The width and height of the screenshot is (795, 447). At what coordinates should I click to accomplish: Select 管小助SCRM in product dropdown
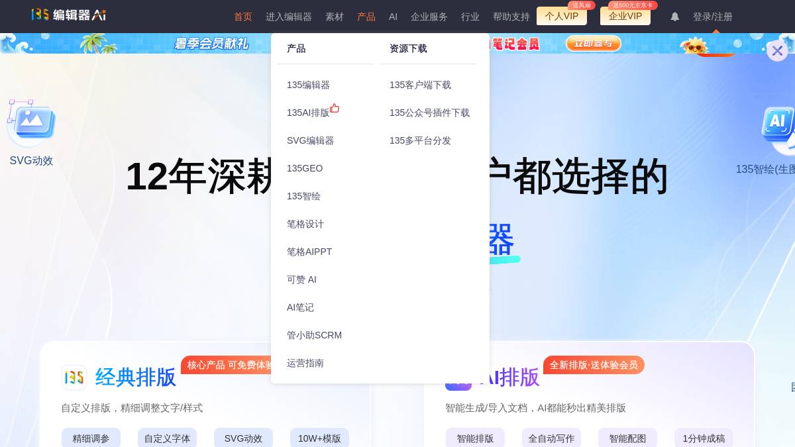(x=315, y=335)
